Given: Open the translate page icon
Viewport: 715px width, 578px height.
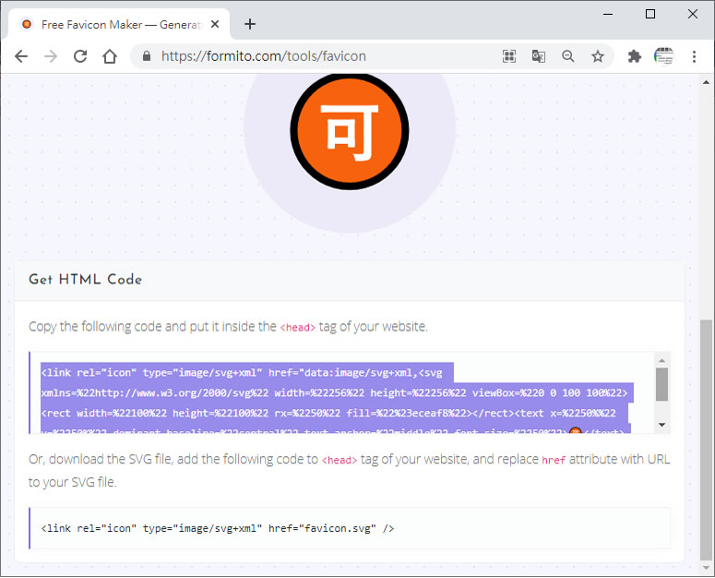Looking at the screenshot, I should 539,56.
